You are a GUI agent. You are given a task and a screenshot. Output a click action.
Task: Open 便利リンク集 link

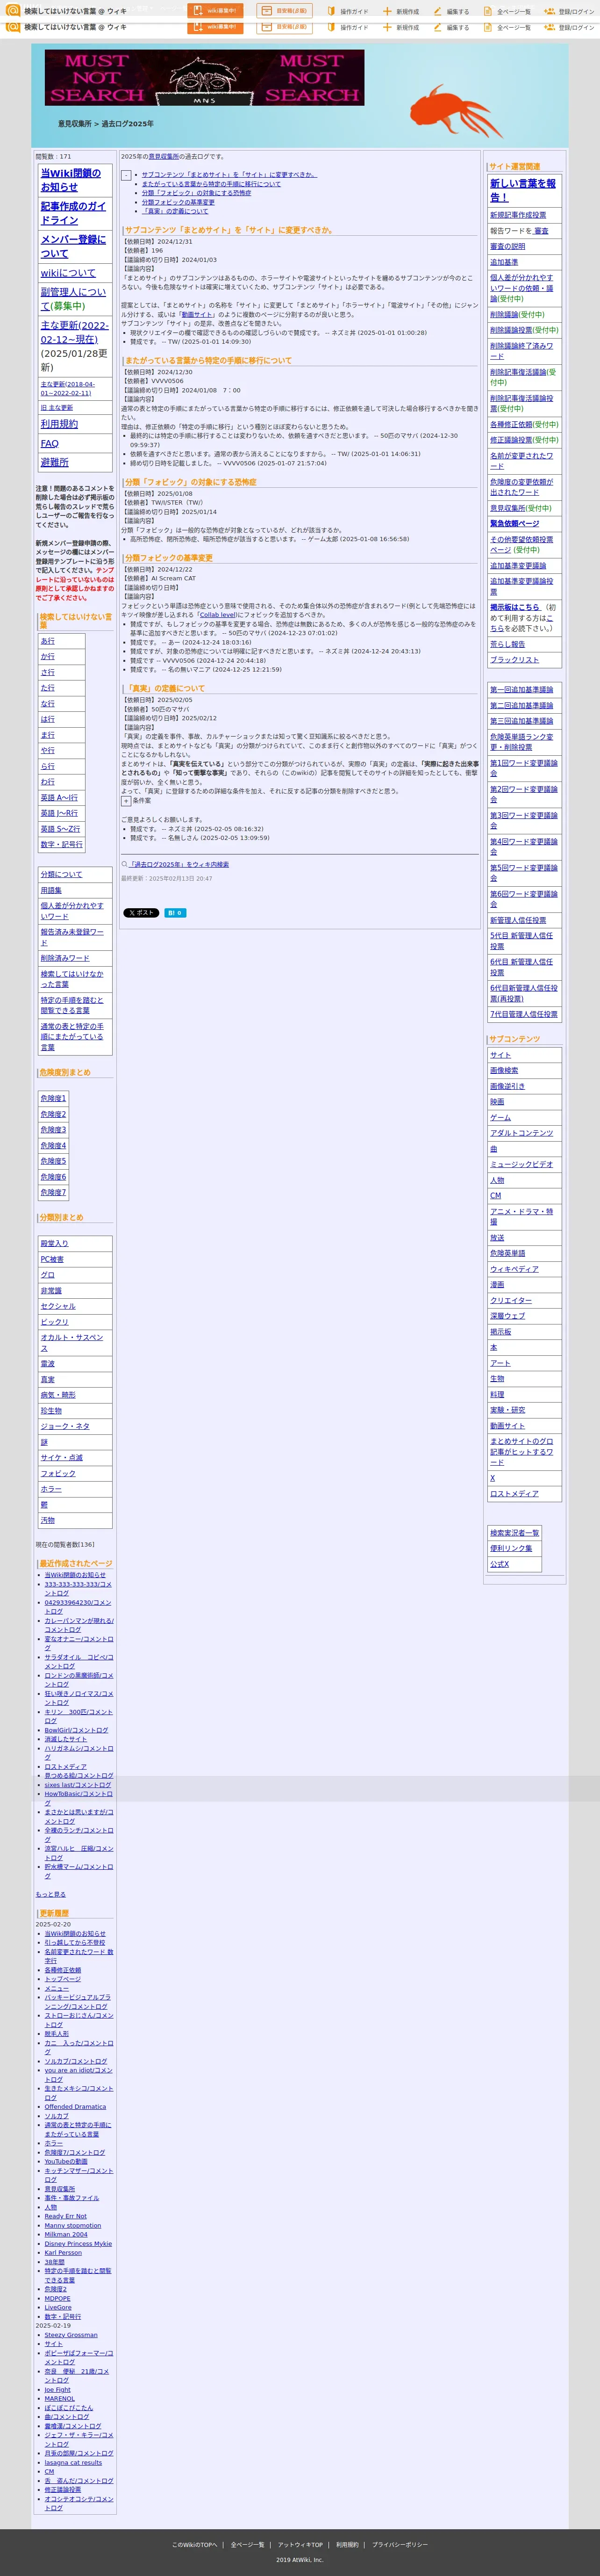[511, 1548]
